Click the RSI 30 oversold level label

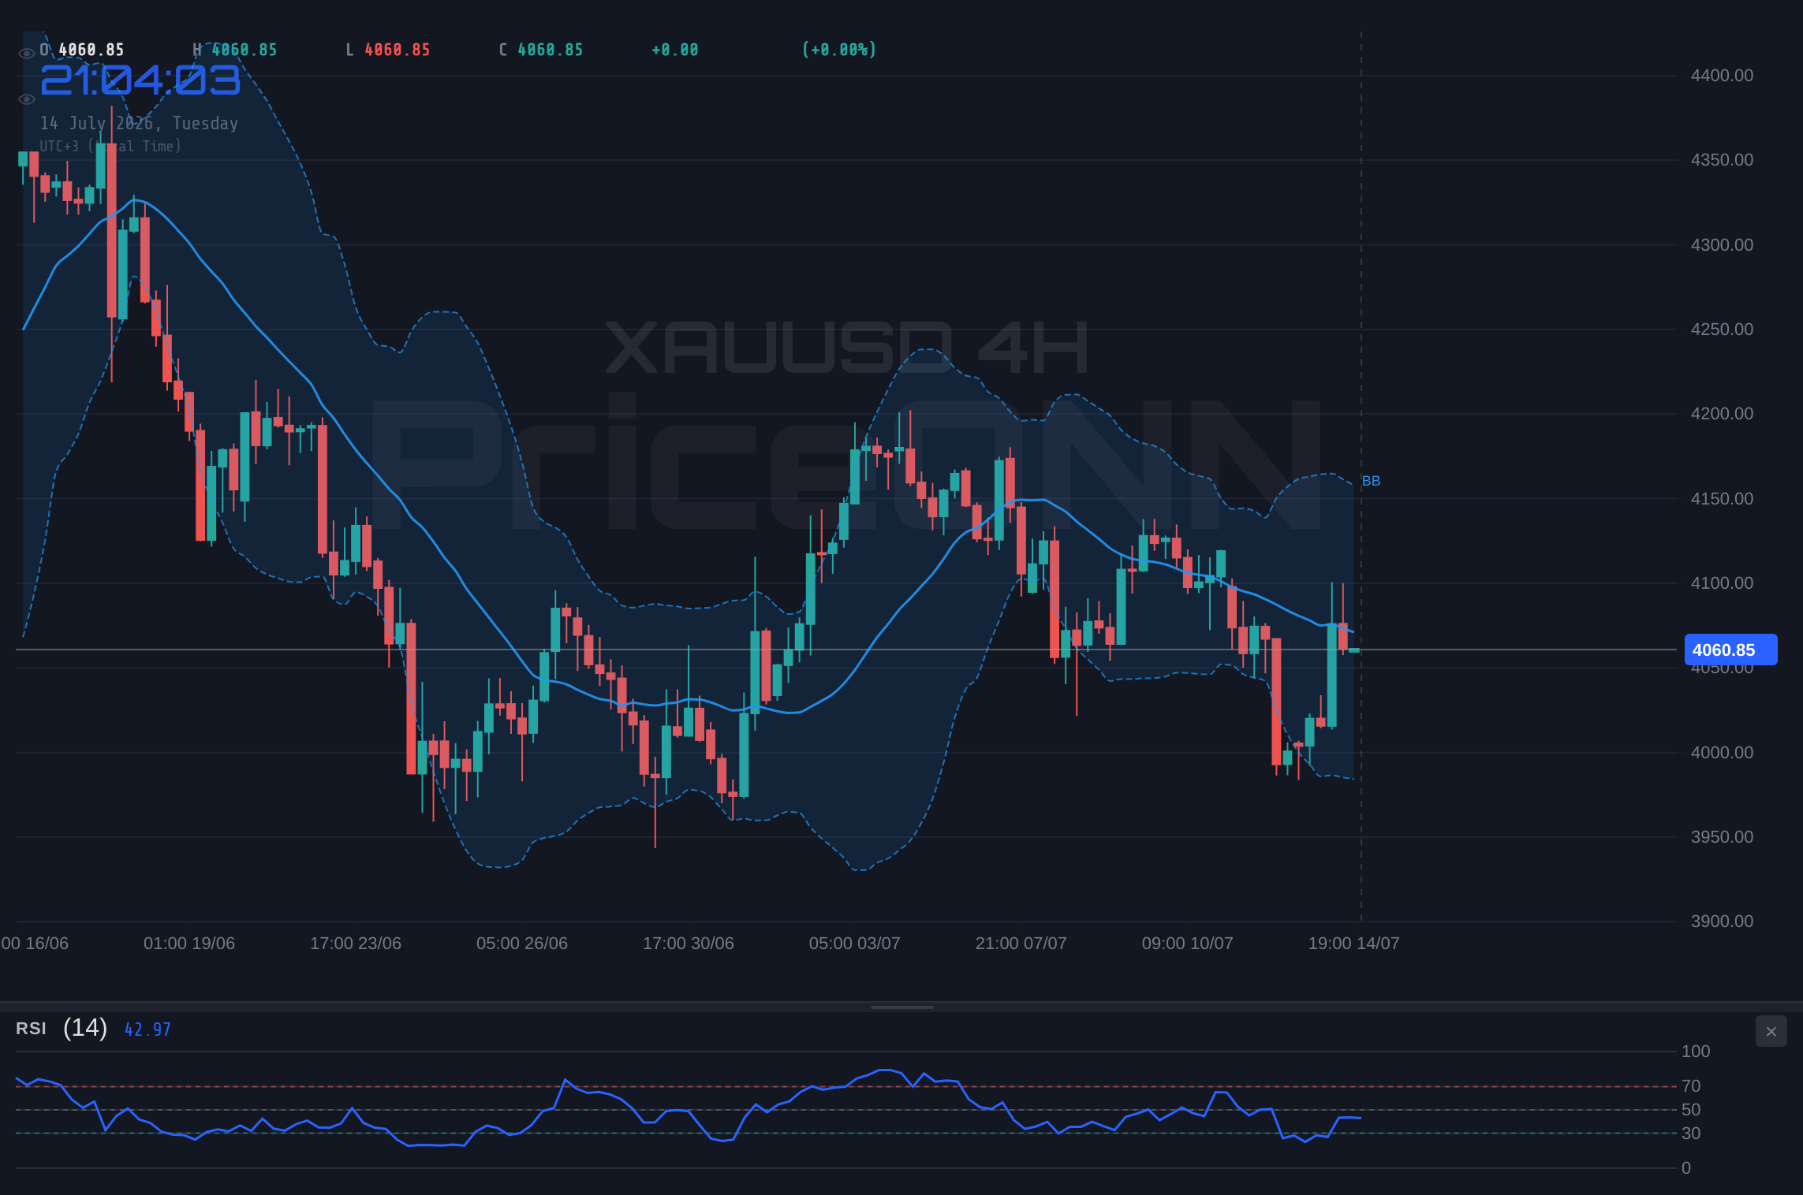click(x=1691, y=1134)
